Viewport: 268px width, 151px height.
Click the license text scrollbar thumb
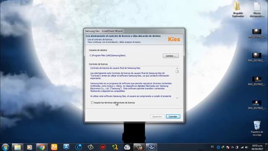(177, 72)
